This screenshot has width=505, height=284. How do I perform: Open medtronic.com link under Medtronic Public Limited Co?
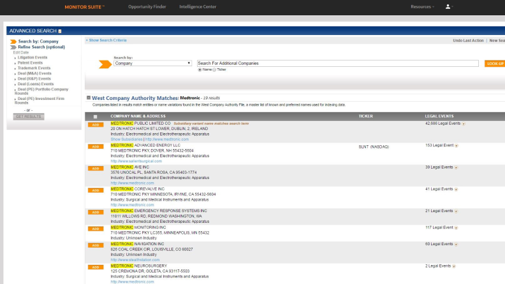click(167, 139)
